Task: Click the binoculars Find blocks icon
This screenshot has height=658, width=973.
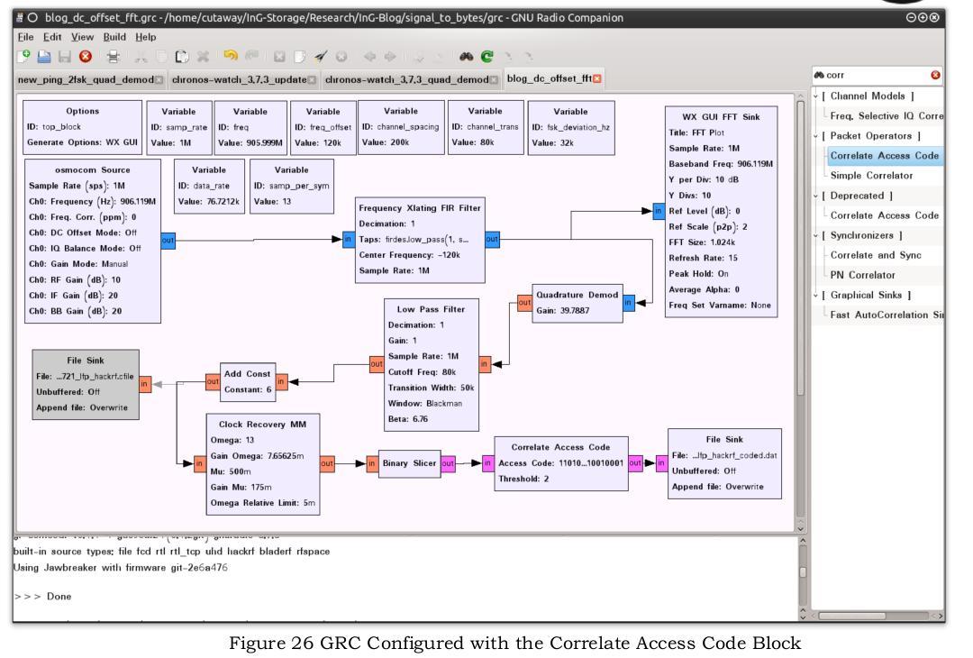Action: [x=466, y=57]
